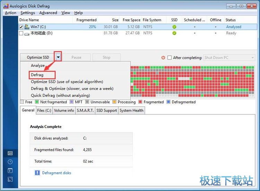The height and width of the screenshot is (191, 260).
Task: Click the 4,285 fragmented files value
Action: (87, 150)
